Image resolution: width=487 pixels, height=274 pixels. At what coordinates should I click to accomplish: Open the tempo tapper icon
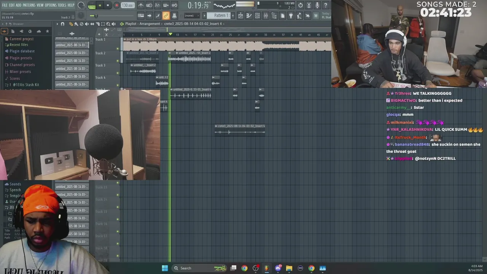click(299, 16)
